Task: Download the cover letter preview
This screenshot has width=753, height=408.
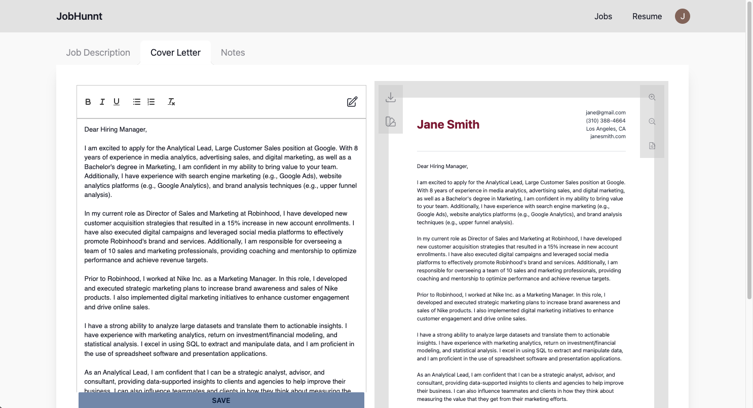Action: coord(390,97)
